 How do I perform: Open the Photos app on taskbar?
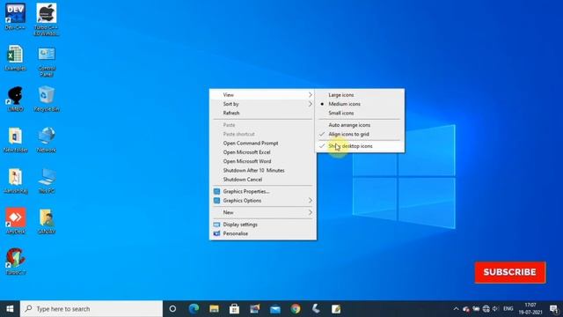(x=255, y=309)
